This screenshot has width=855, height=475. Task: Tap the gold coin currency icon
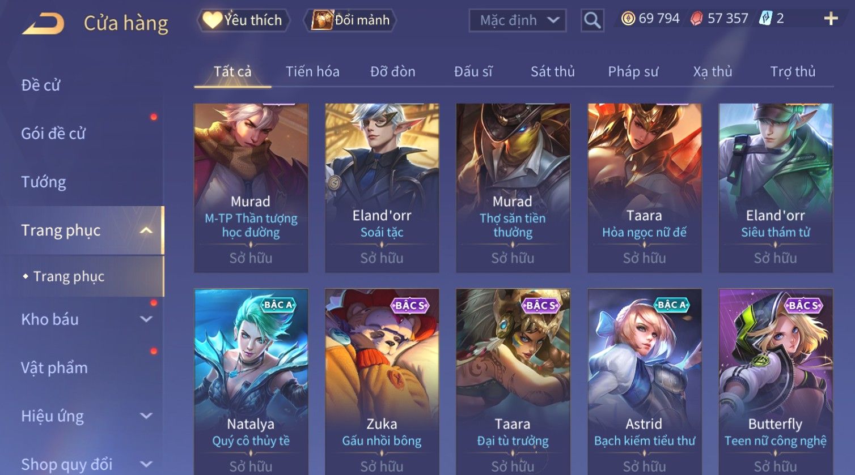pyautogui.click(x=628, y=19)
